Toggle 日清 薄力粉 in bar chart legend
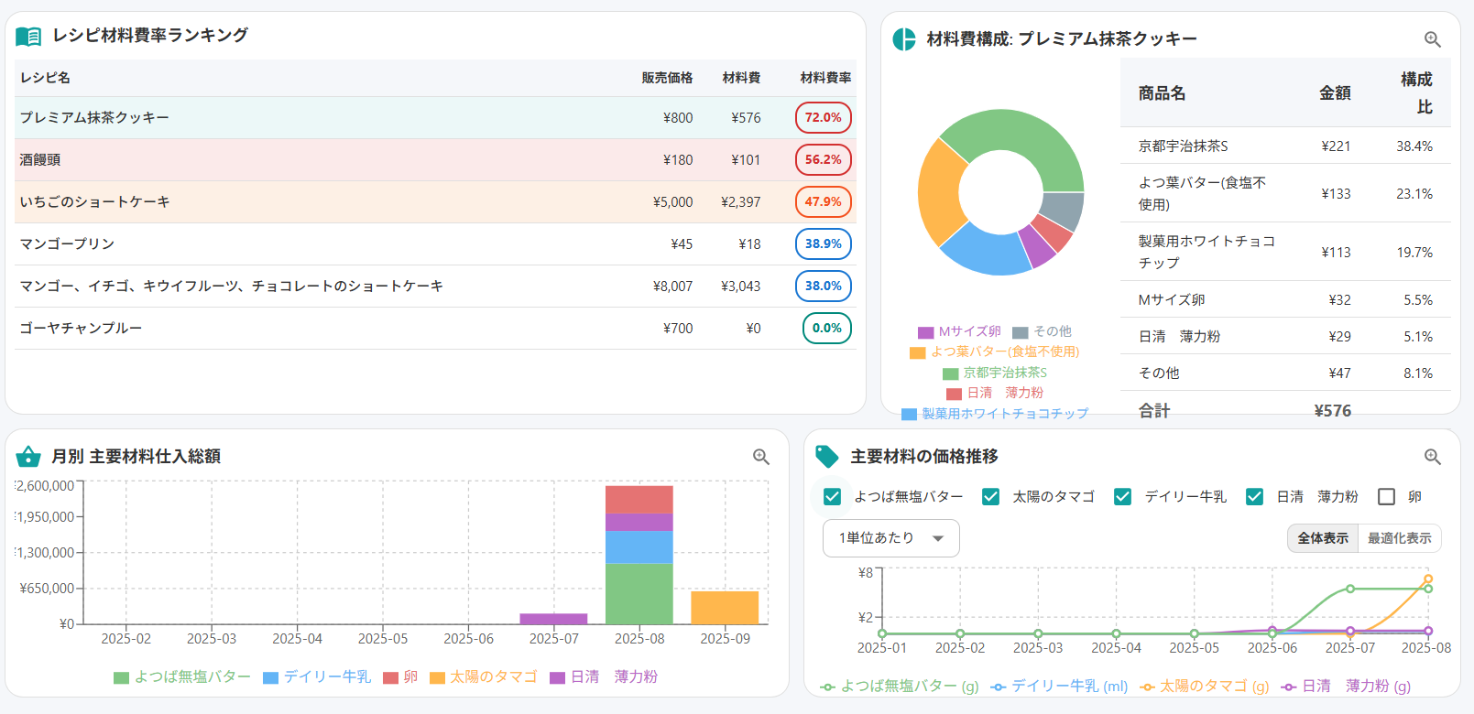Image resolution: width=1474 pixels, height=714 pixels. (x=604, y=676)
